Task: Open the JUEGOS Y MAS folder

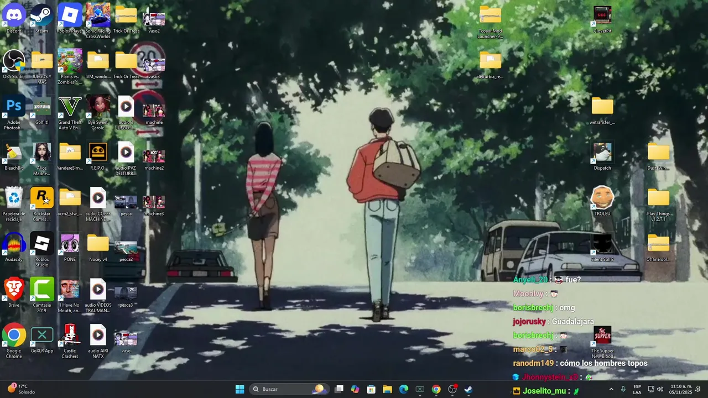Action: click(x=41, y=66)
